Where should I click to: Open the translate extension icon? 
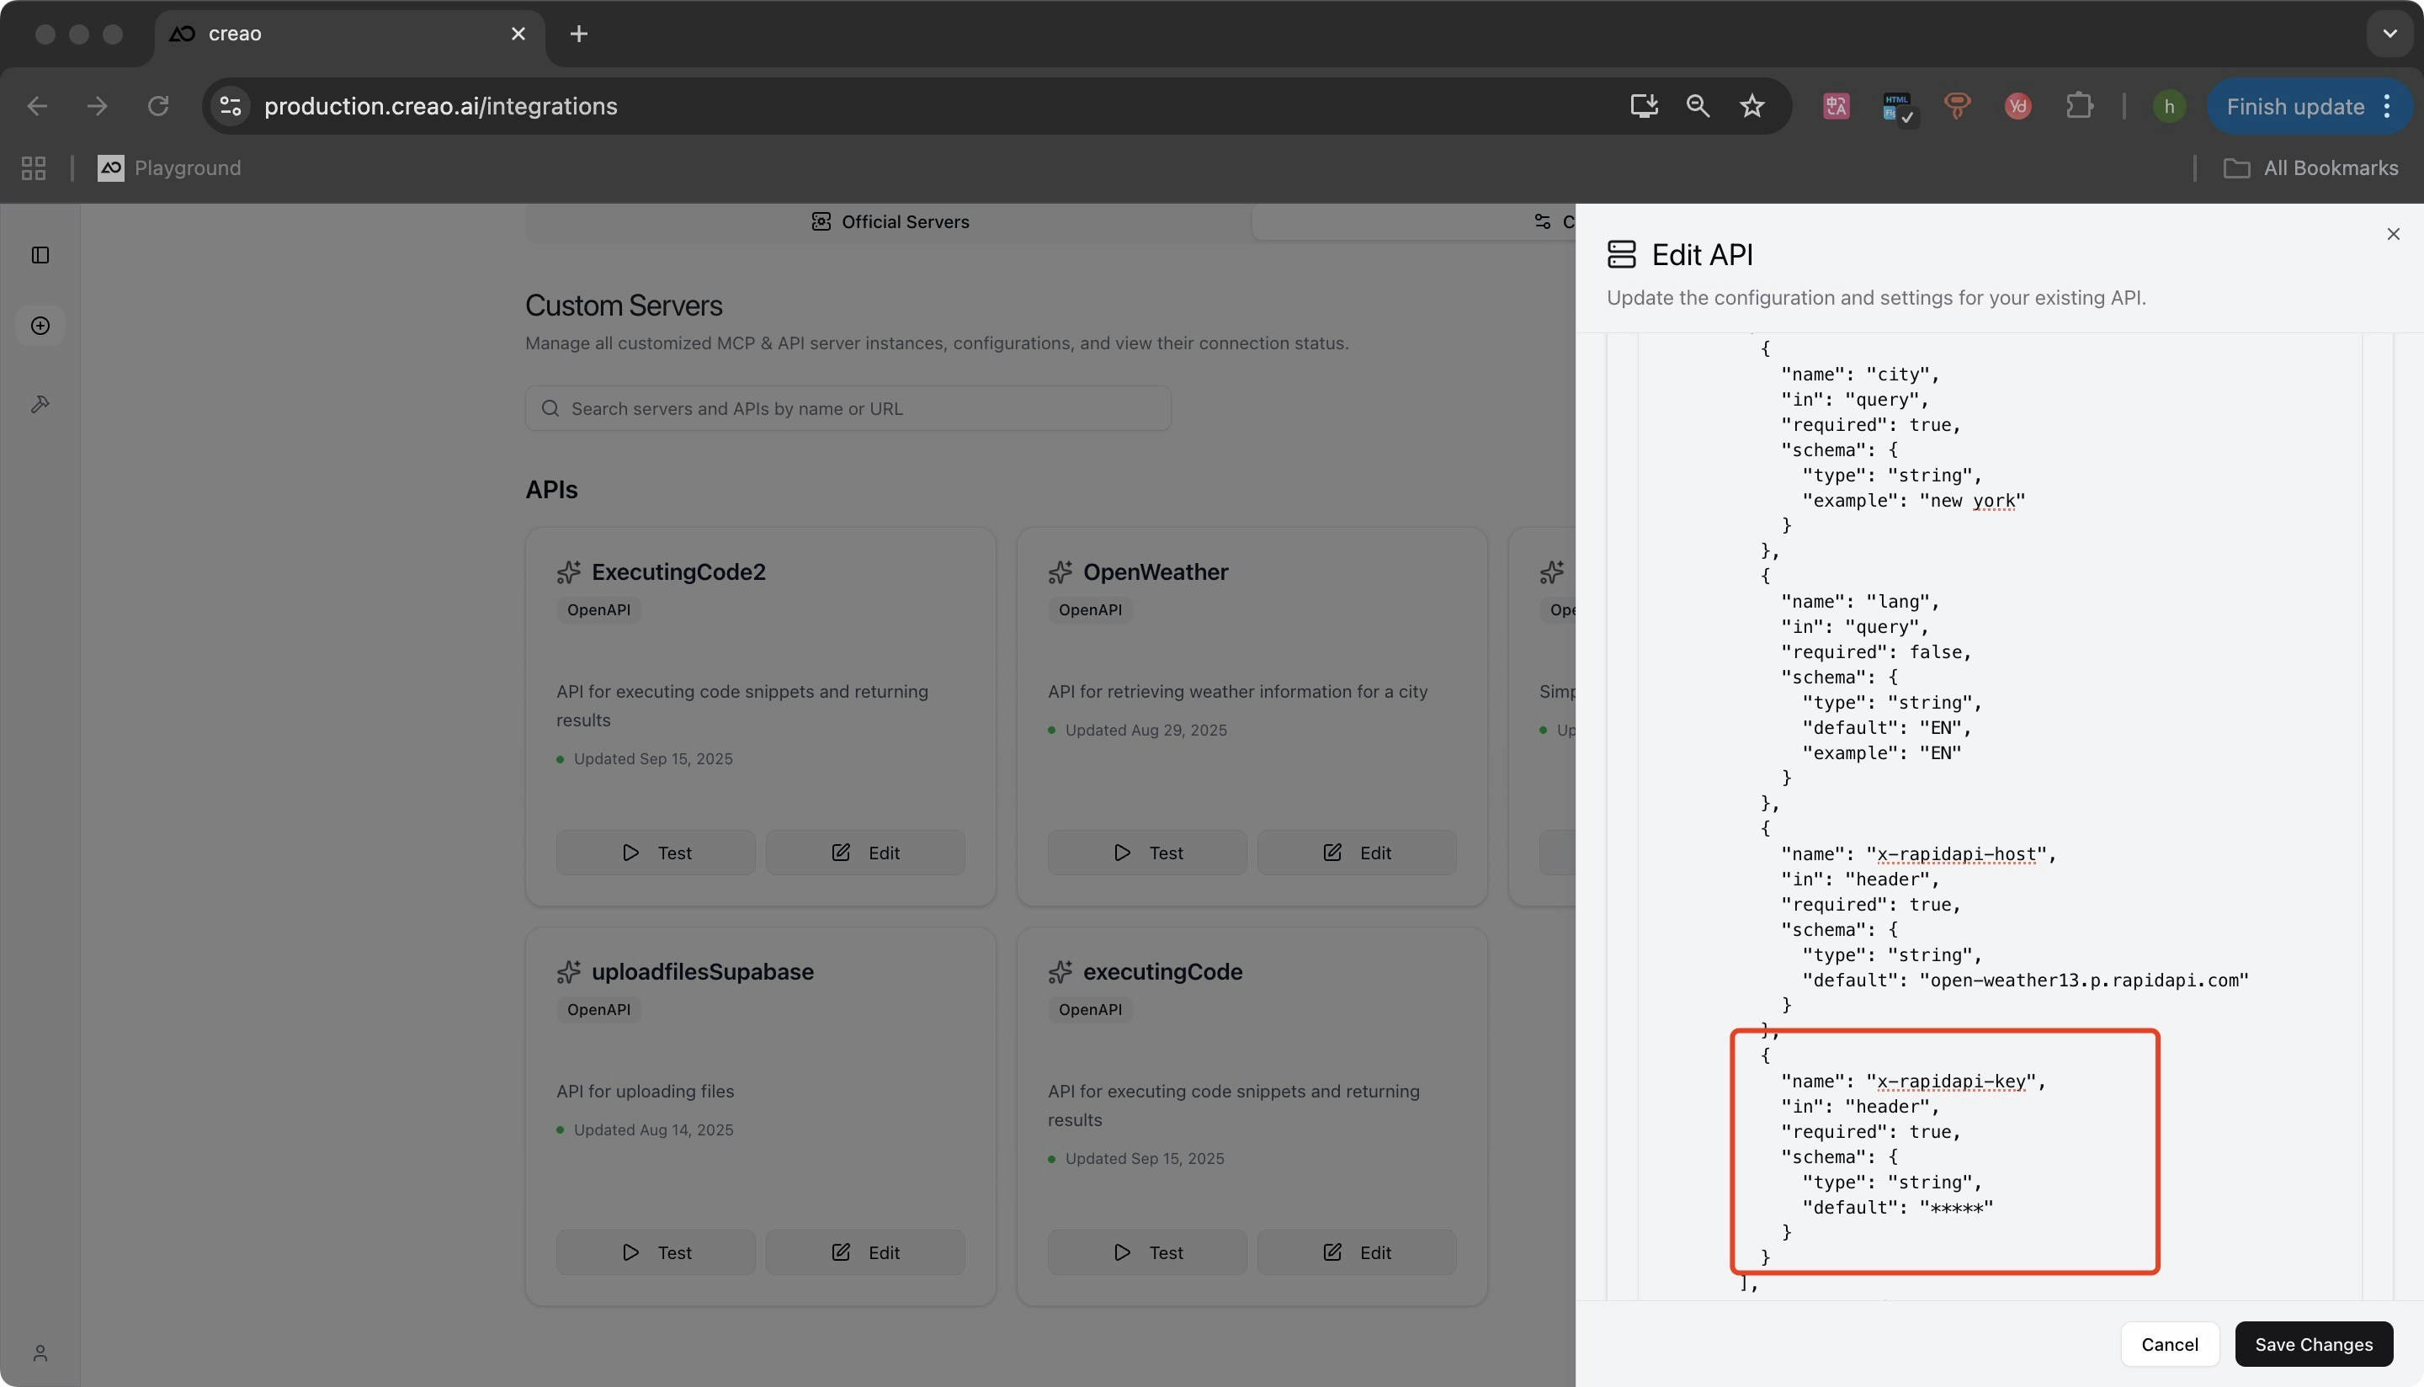point(1837,106)
